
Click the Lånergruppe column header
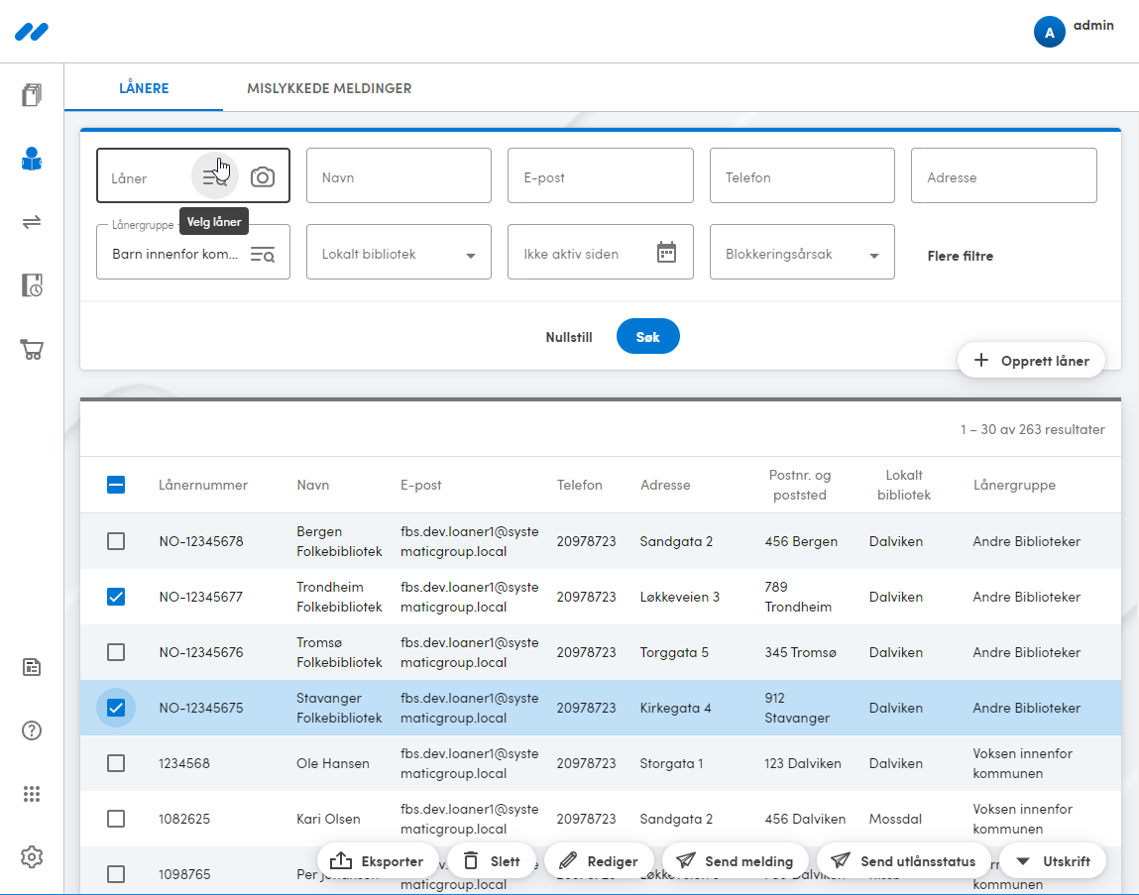pos(1014,485)
